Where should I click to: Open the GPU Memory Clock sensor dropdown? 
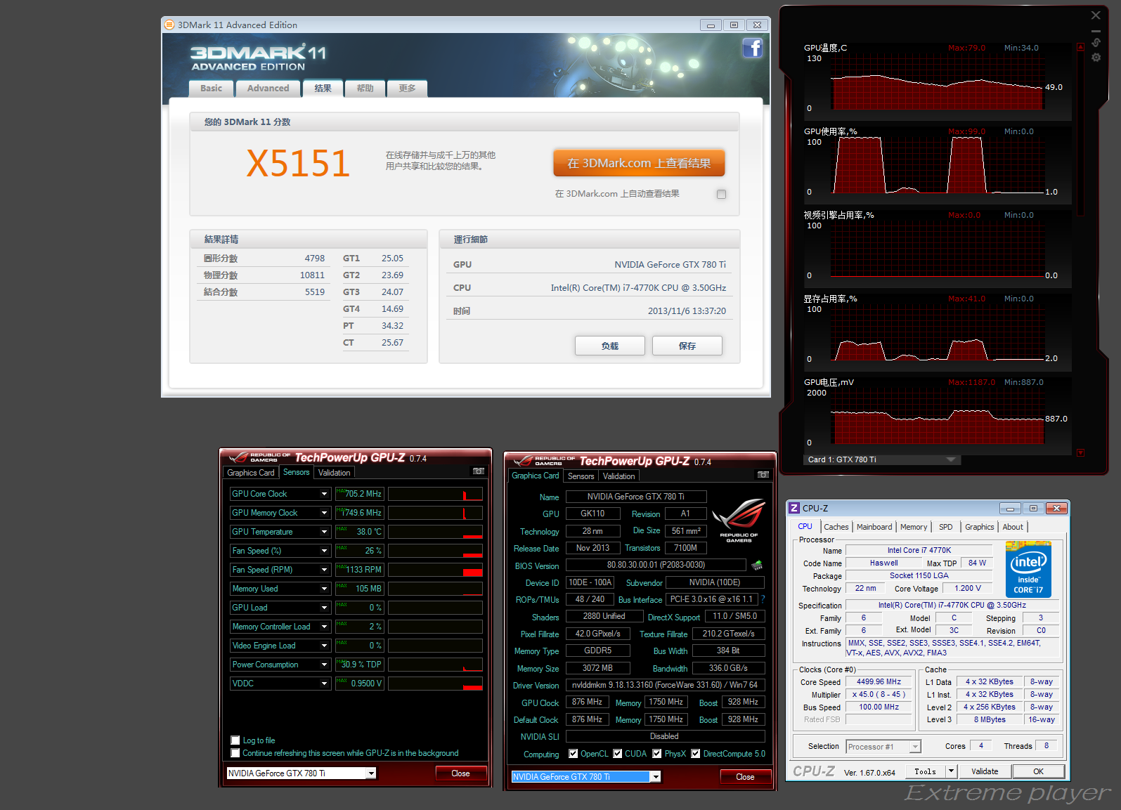point(324,513)
